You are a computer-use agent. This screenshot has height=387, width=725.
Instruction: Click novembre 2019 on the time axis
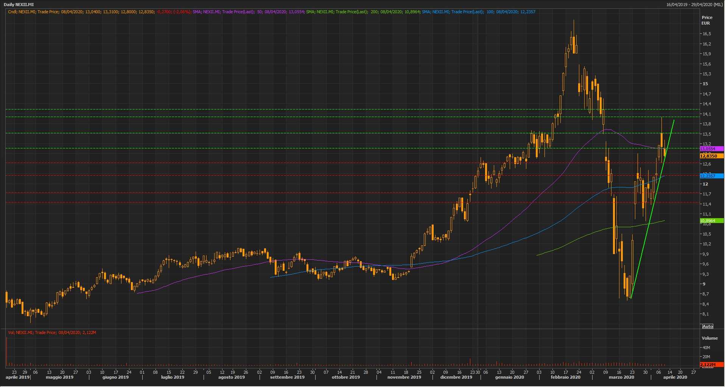point(404,377)
